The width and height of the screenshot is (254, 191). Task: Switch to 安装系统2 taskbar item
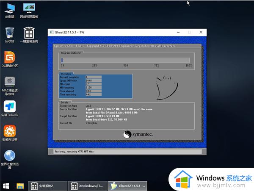[x=47, y=186]
